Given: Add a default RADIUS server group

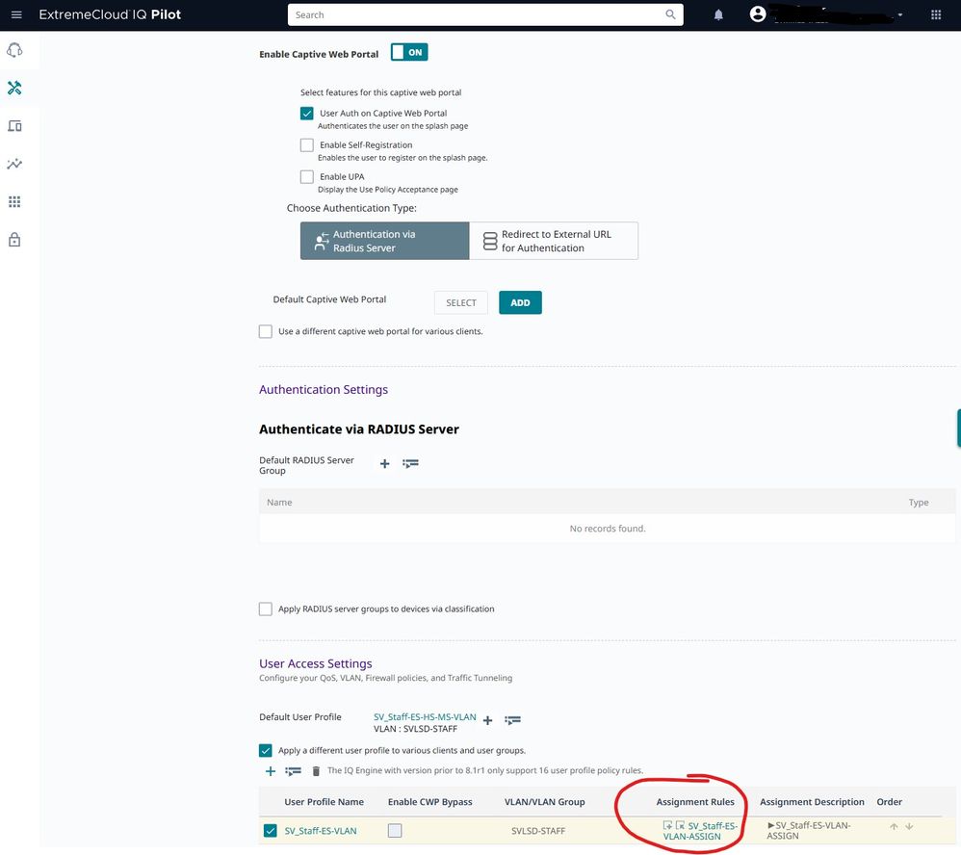Looking at the screenshot, I should pyautogui.click(x=384, y=464).
